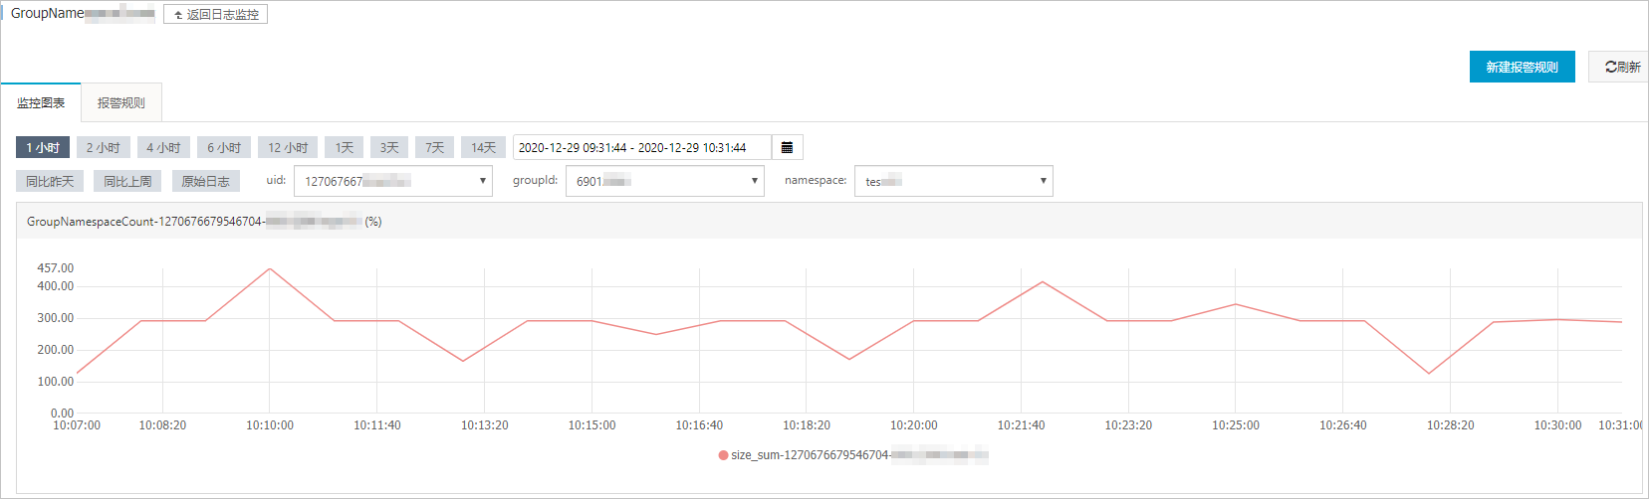The image size is (1649, 499).
Task: Toggle 同比上周 comparison
Action: 127,181
